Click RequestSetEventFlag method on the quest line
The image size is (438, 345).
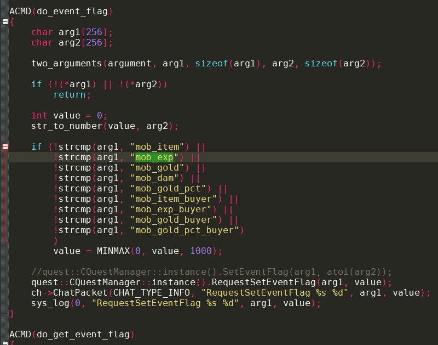pos(263,282)
